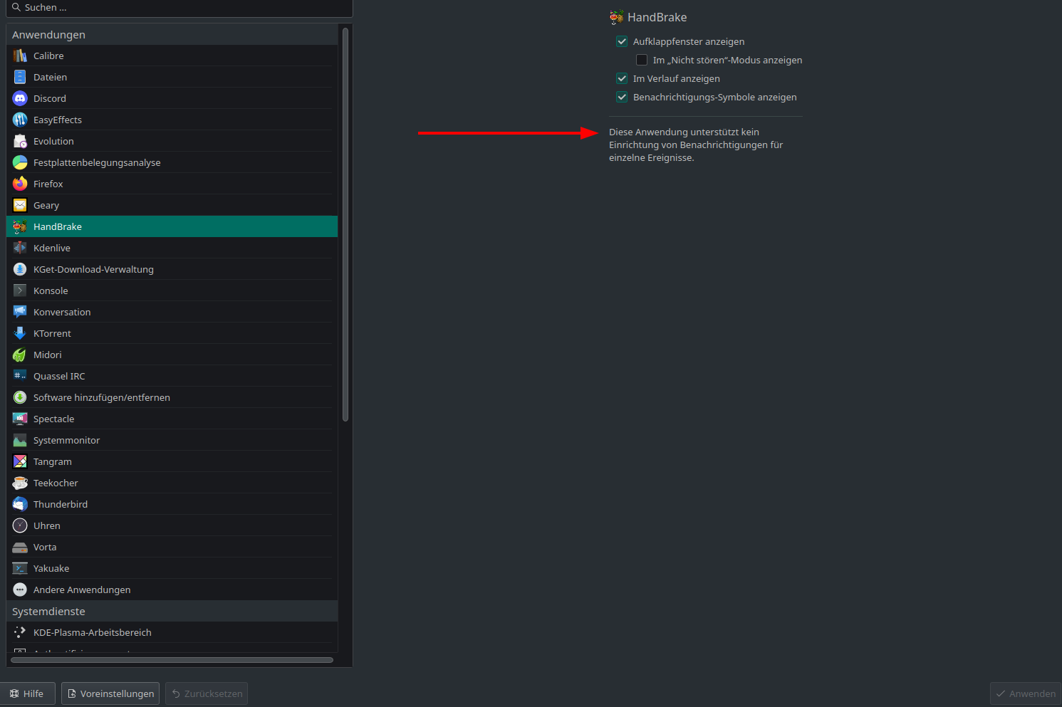Click the Konsole terminal icon
This screenshot has height=707, width=1062.
click(x=20, y=290)
